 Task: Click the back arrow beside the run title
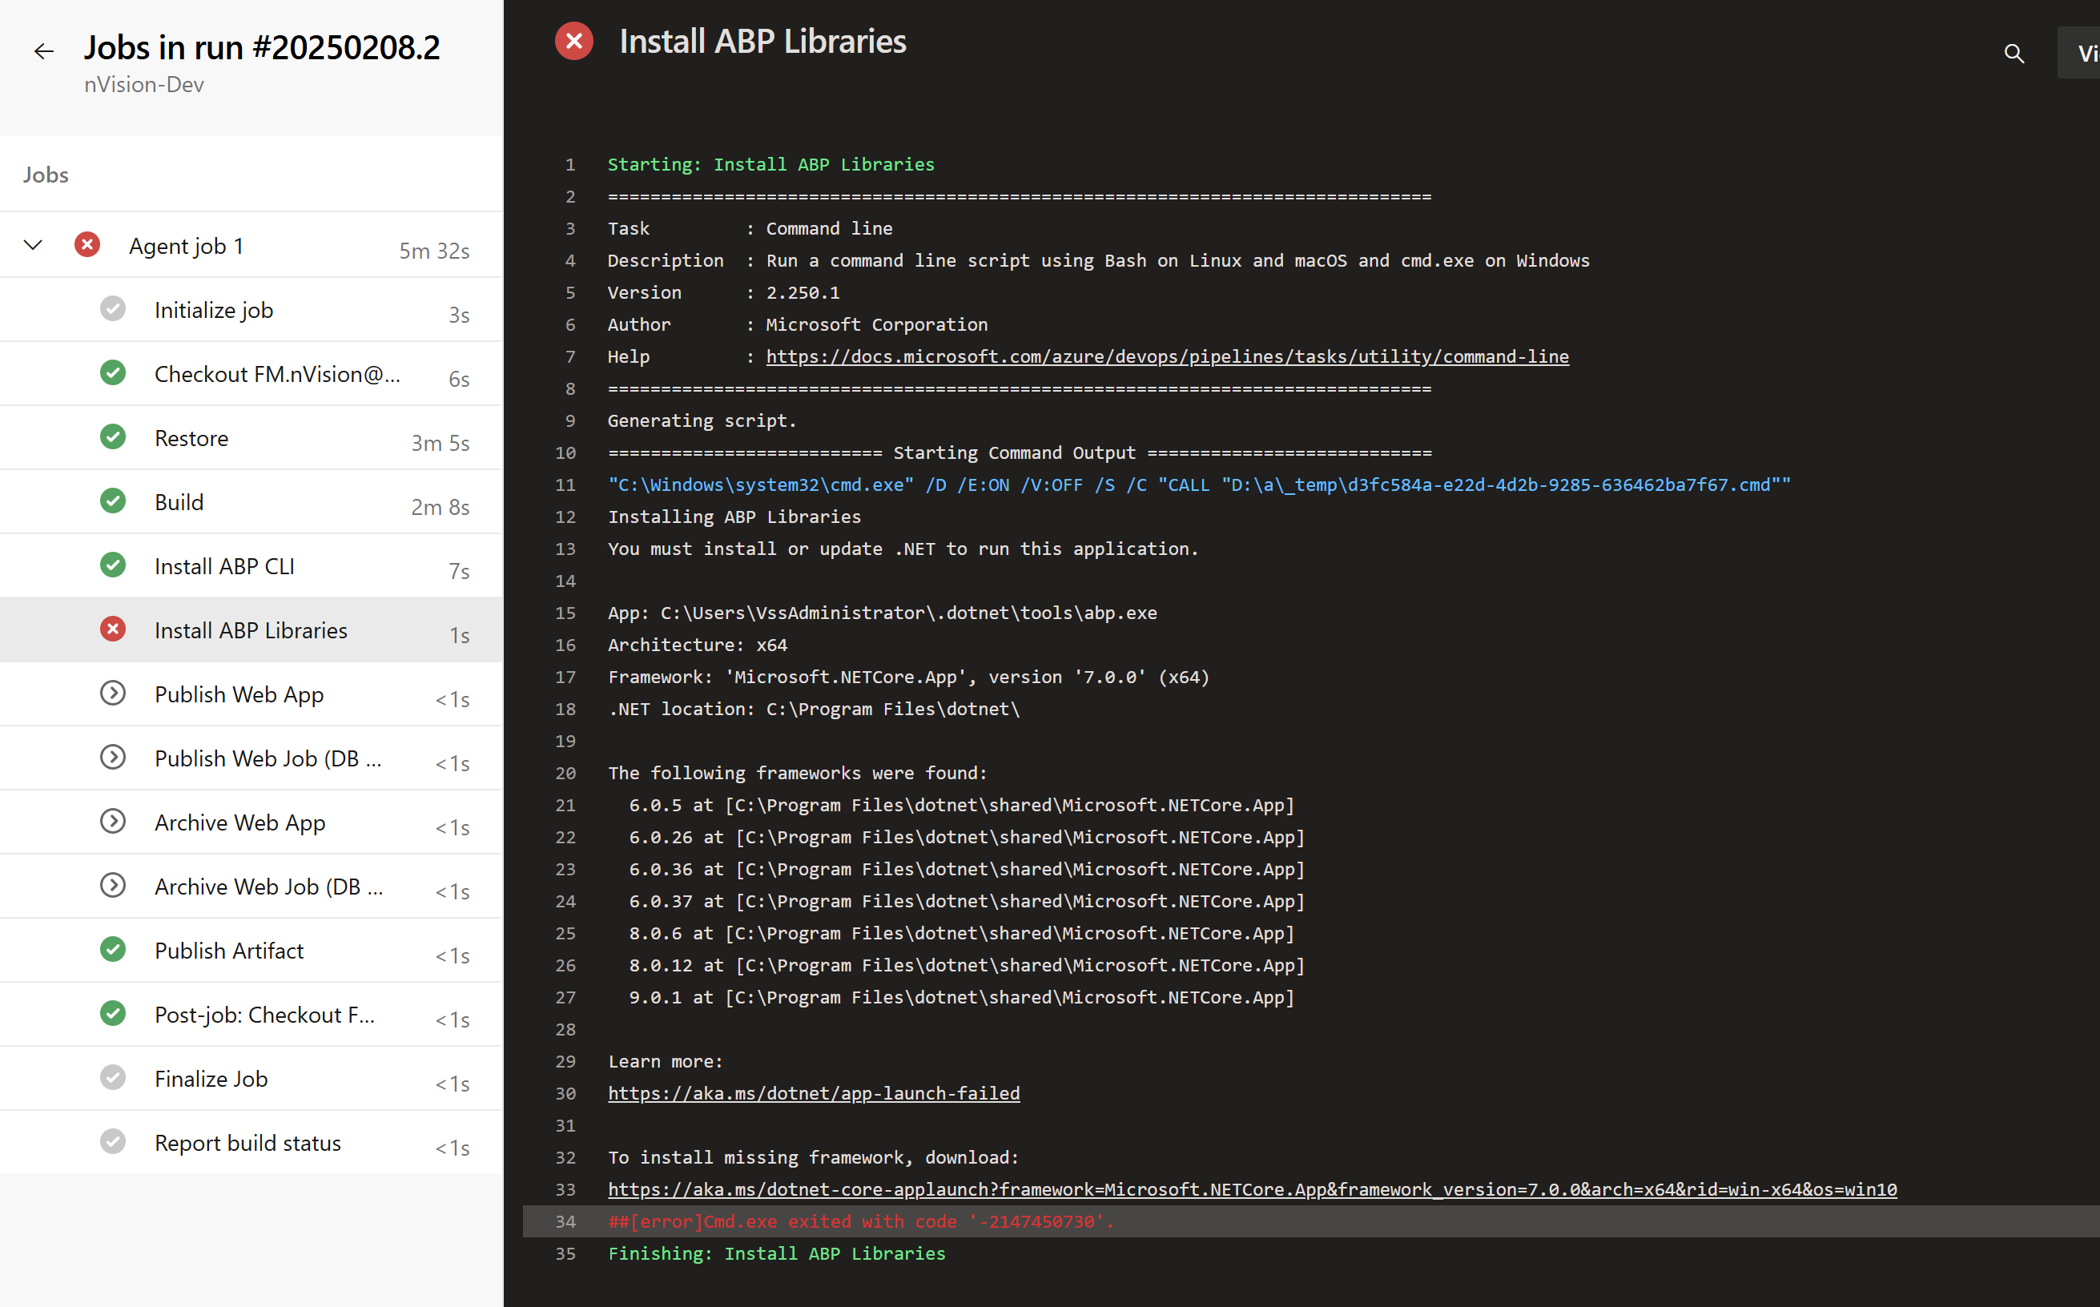pos(43,52)
